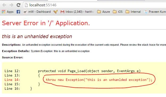Image resolution: width=166 pixels, height=97 pixels.
Task: Click the throw new Exception code text
Action: point(99,80)
